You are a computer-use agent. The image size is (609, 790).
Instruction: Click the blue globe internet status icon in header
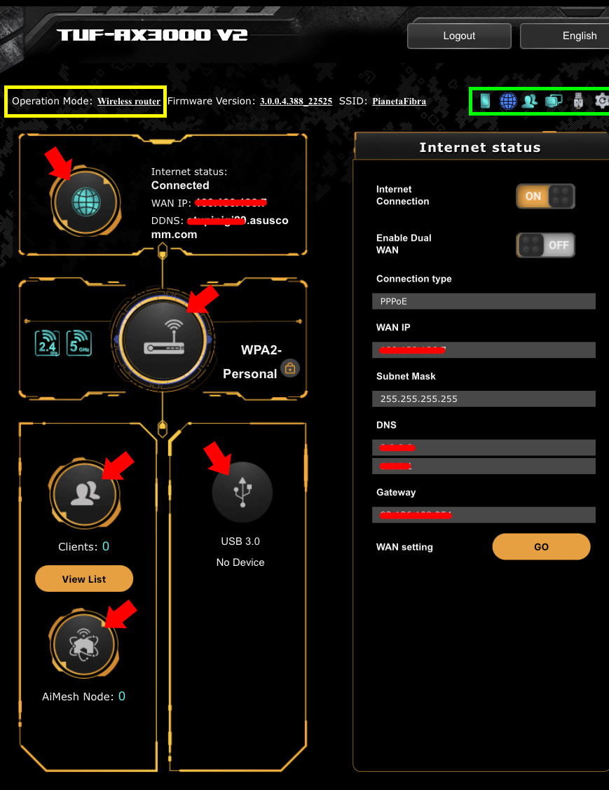coord(508,101)
